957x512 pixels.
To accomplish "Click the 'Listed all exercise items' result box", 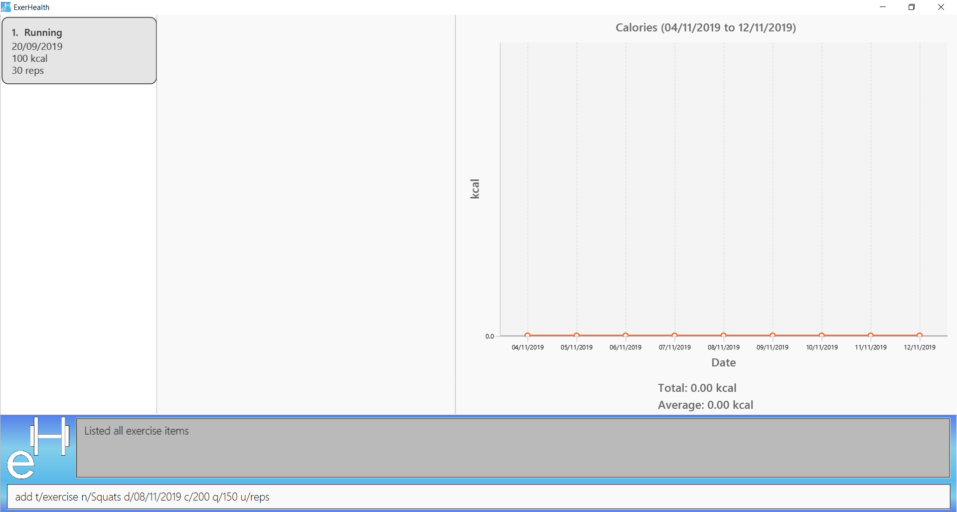I will point(513,448).
